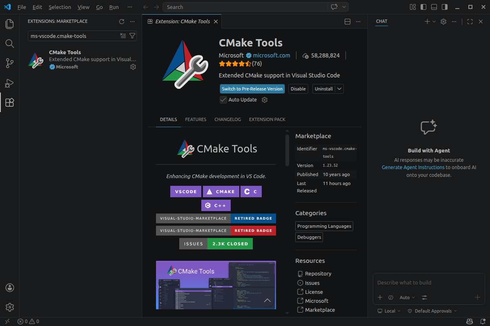Open the filter extensions funnel menu
The image size is (490, 326).
[x=132, y=36]
